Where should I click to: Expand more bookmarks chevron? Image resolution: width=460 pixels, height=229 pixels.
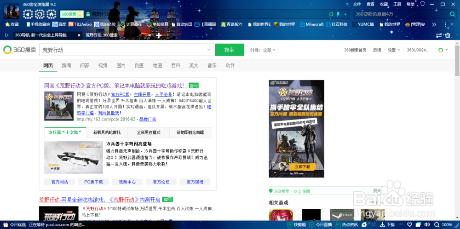(x=434, y=24)
